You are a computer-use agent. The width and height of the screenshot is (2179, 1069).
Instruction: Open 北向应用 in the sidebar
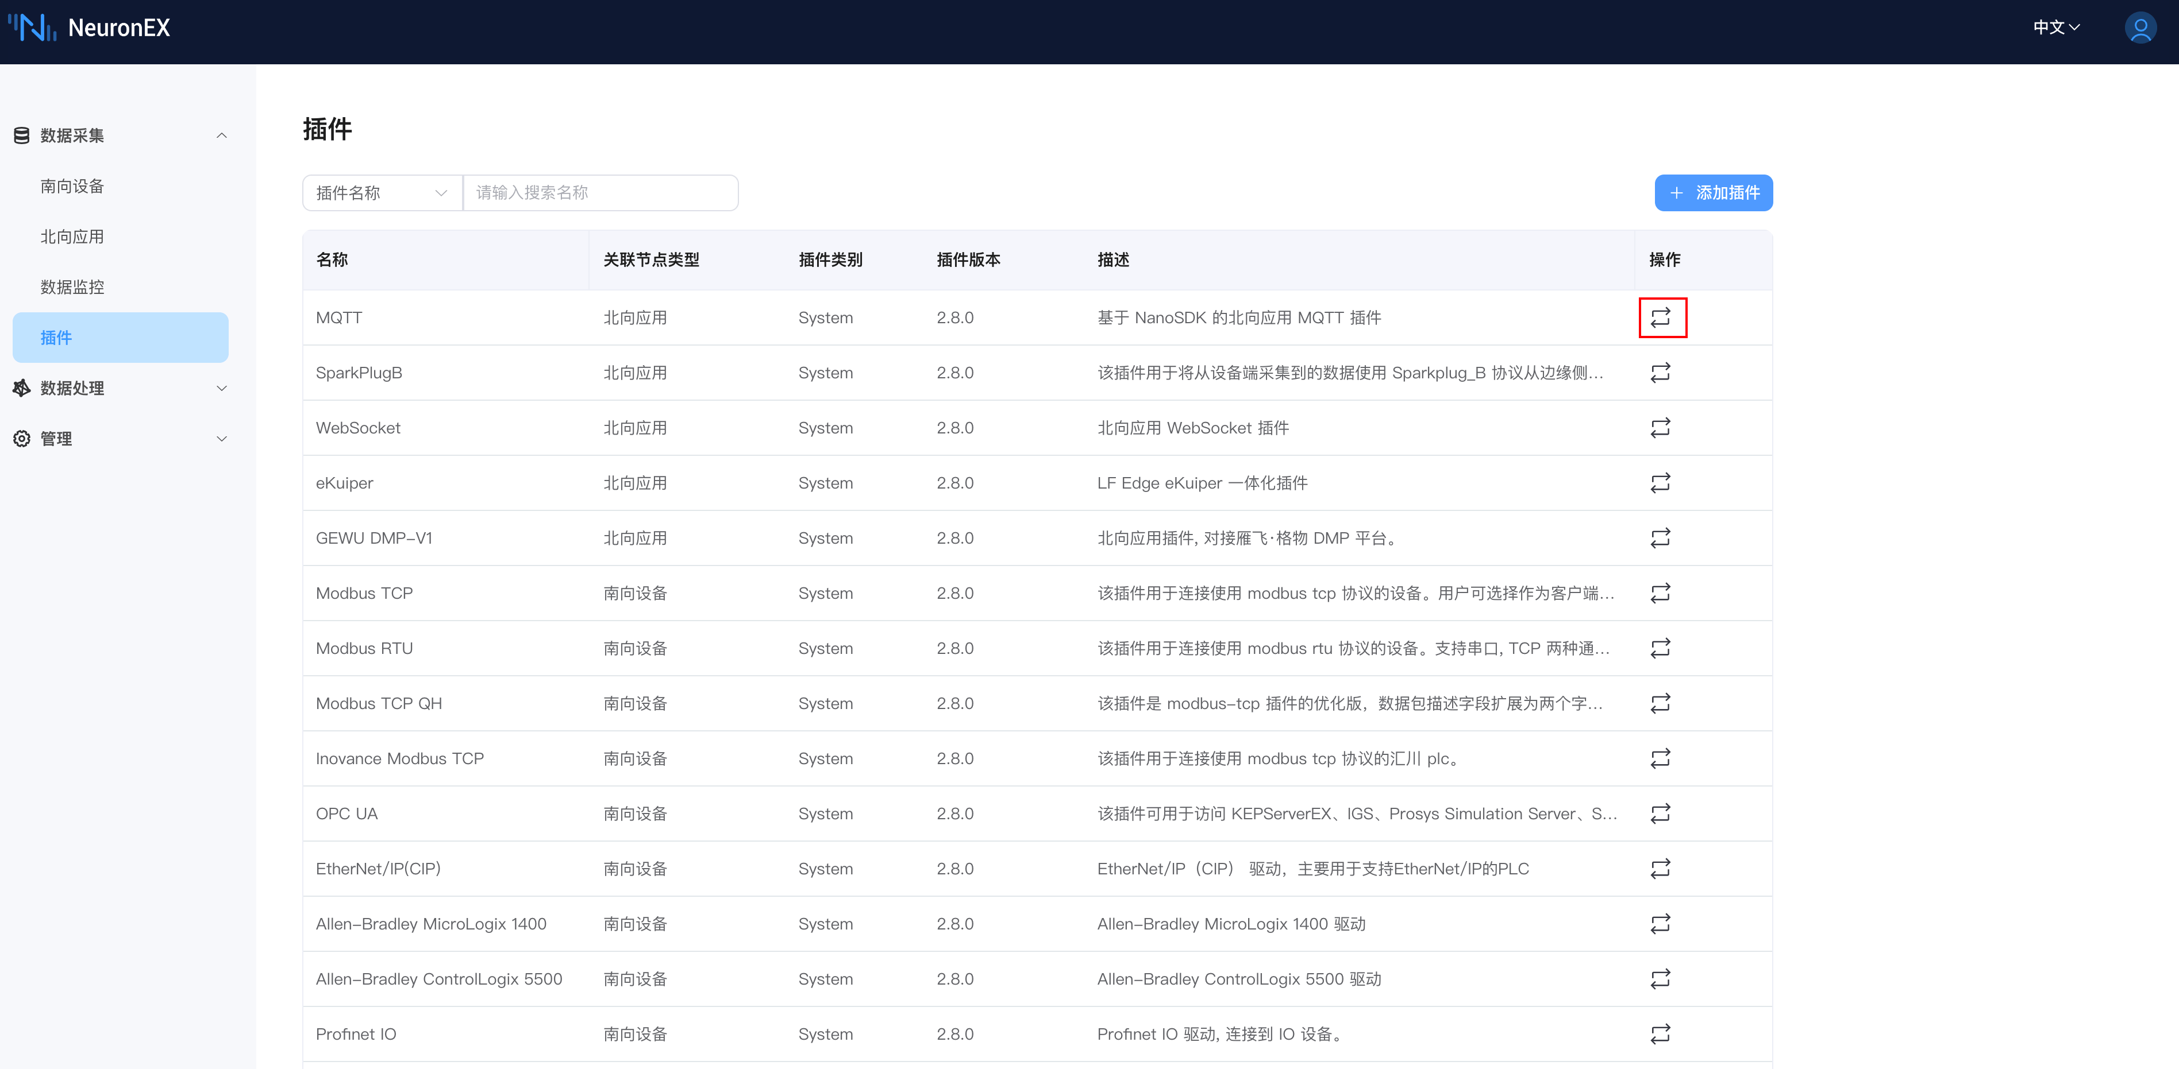pos(73,237)
